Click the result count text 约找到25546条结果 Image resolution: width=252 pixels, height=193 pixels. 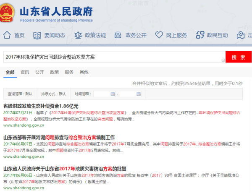(x=191, y=83)
